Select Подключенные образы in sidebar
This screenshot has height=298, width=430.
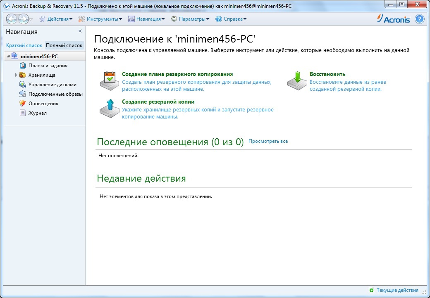point(55,94)
